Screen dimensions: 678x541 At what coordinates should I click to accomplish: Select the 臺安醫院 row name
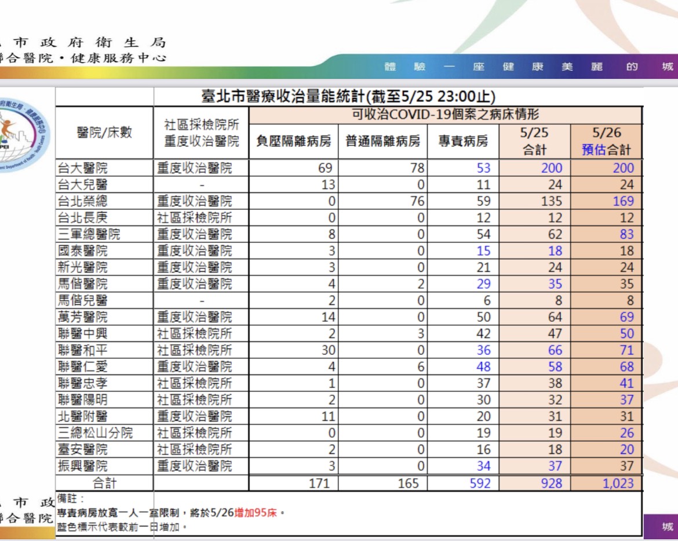(83, 449)
